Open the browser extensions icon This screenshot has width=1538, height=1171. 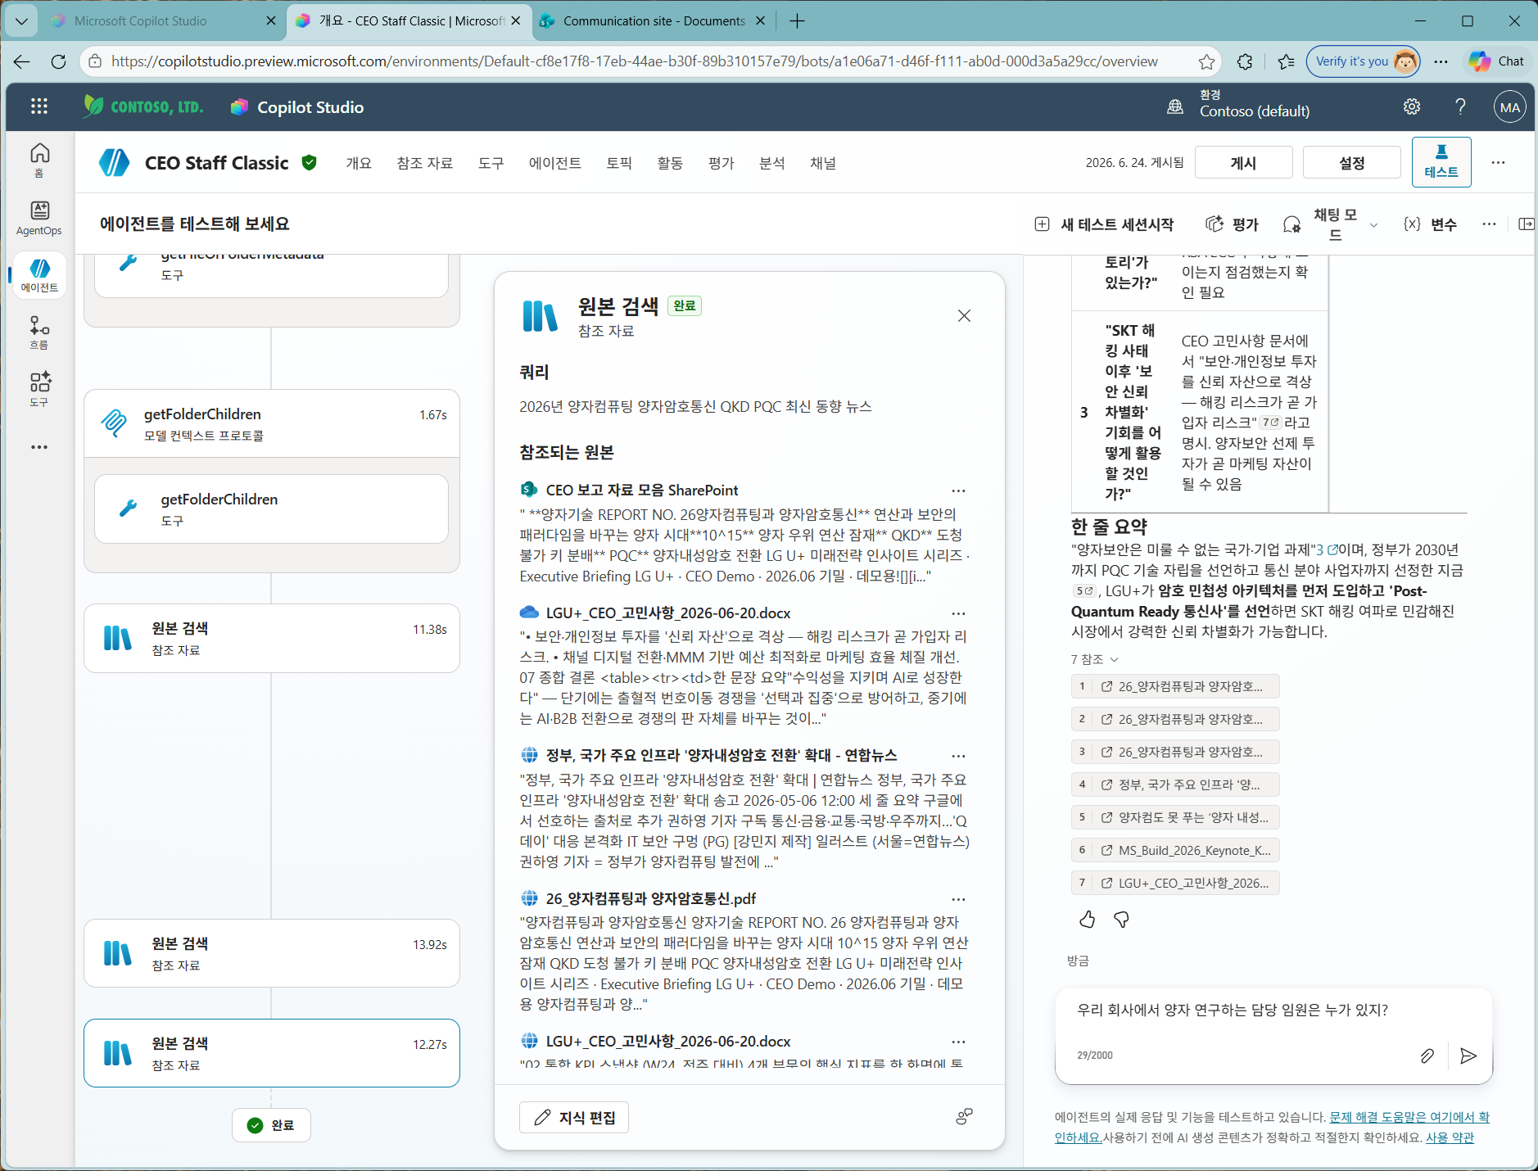coord(1245,61)
